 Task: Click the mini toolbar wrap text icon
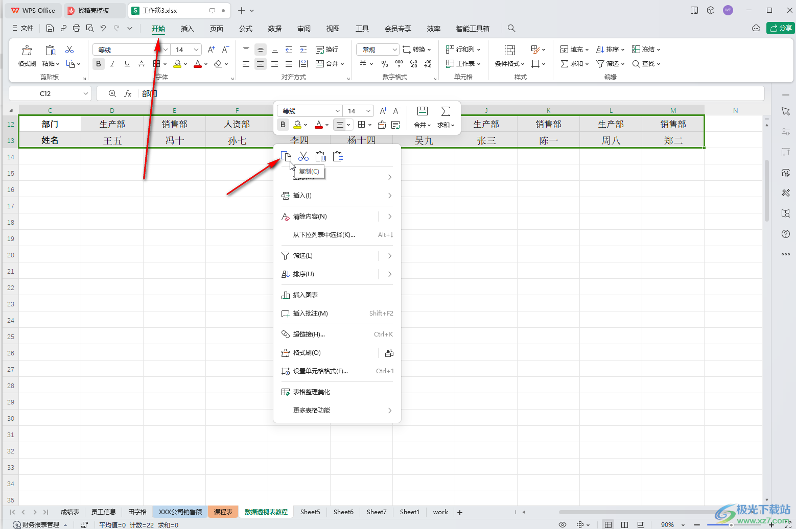[395, 125]
